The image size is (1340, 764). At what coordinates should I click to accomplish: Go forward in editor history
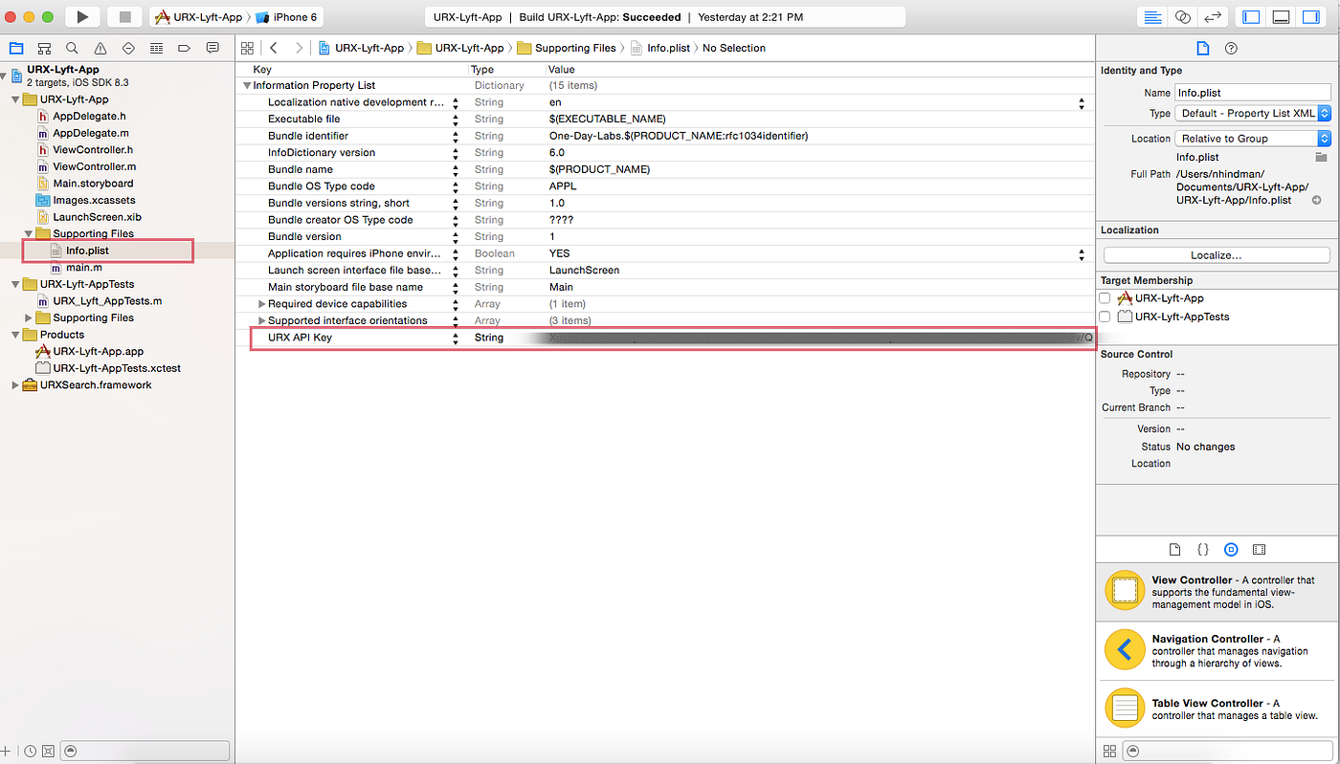click(299, 48)
